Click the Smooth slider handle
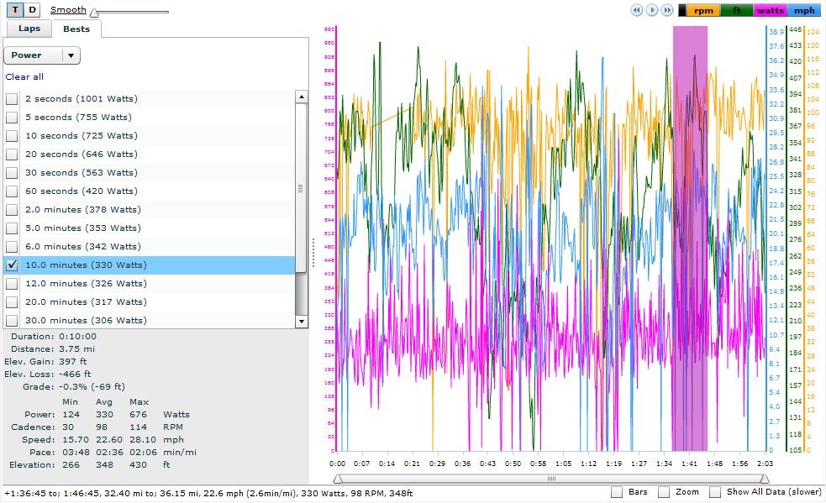 (x=94, y=12)
